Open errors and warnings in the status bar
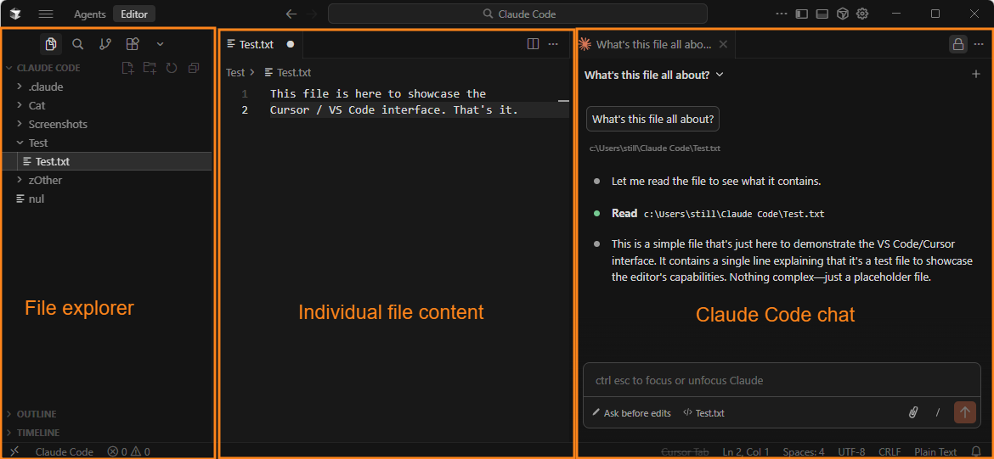Image resolution: width=994 pixels, height=459 pixels. coord(128,451)
